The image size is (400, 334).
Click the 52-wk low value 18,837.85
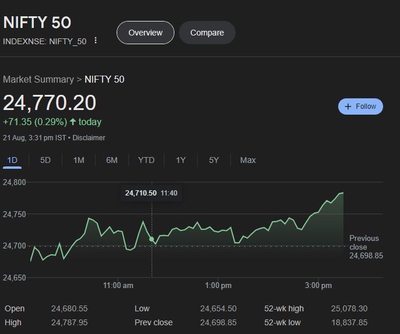pos(349,322)
